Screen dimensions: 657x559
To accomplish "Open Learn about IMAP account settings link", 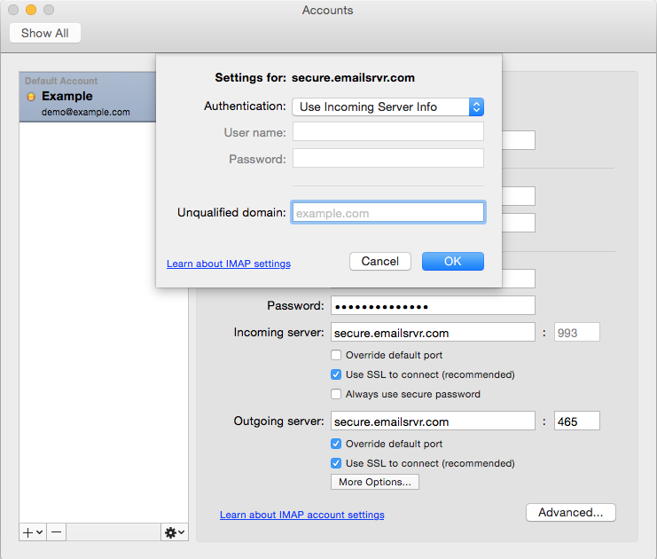I will click(x=302, y=515).
